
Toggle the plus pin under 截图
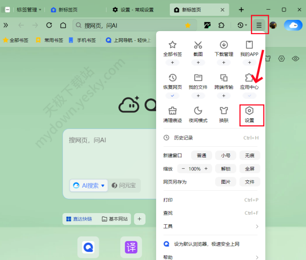pyautogui.click(x=198, y=63)
